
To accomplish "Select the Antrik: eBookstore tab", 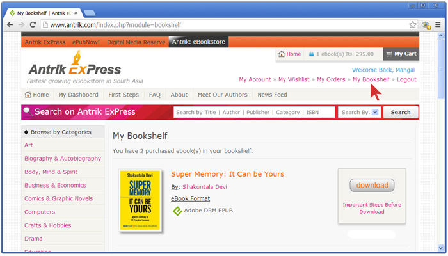I will (x=198, y=42).
